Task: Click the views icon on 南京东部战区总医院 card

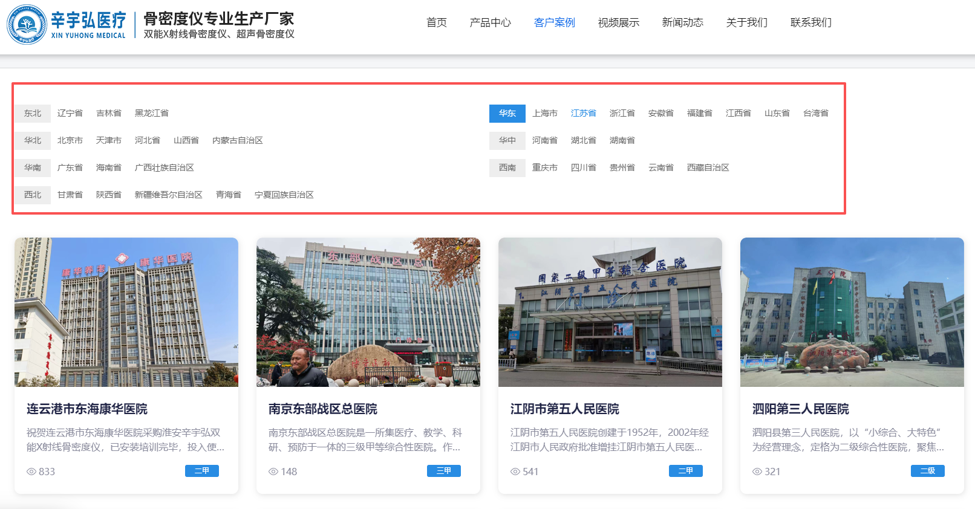Action: [273, 472]
